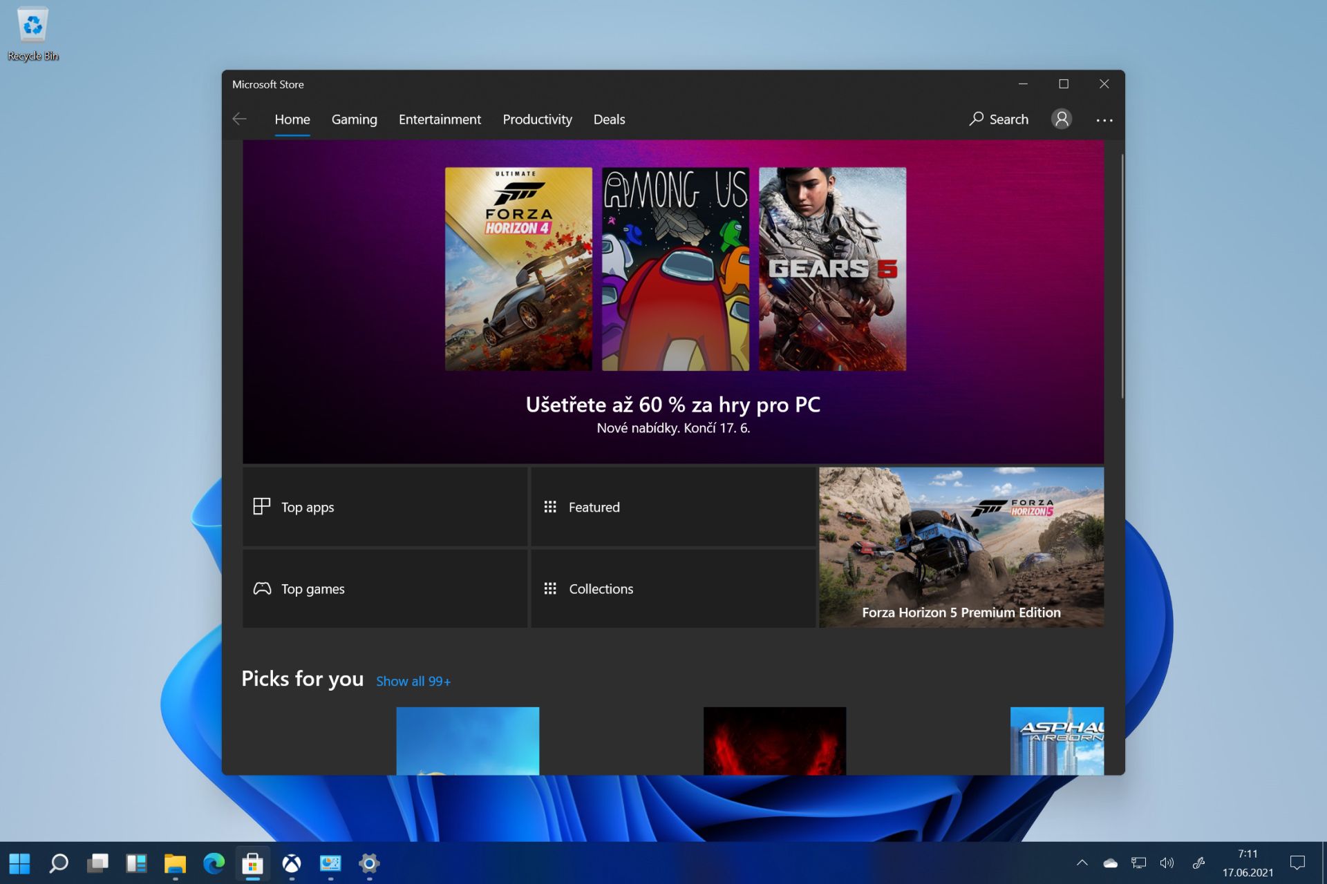Image resolution: width=1327 pixels, height=884 pixels.
Task: Click the Show all 99+ link
Action: pyautogui.click(x=413, y=682)
